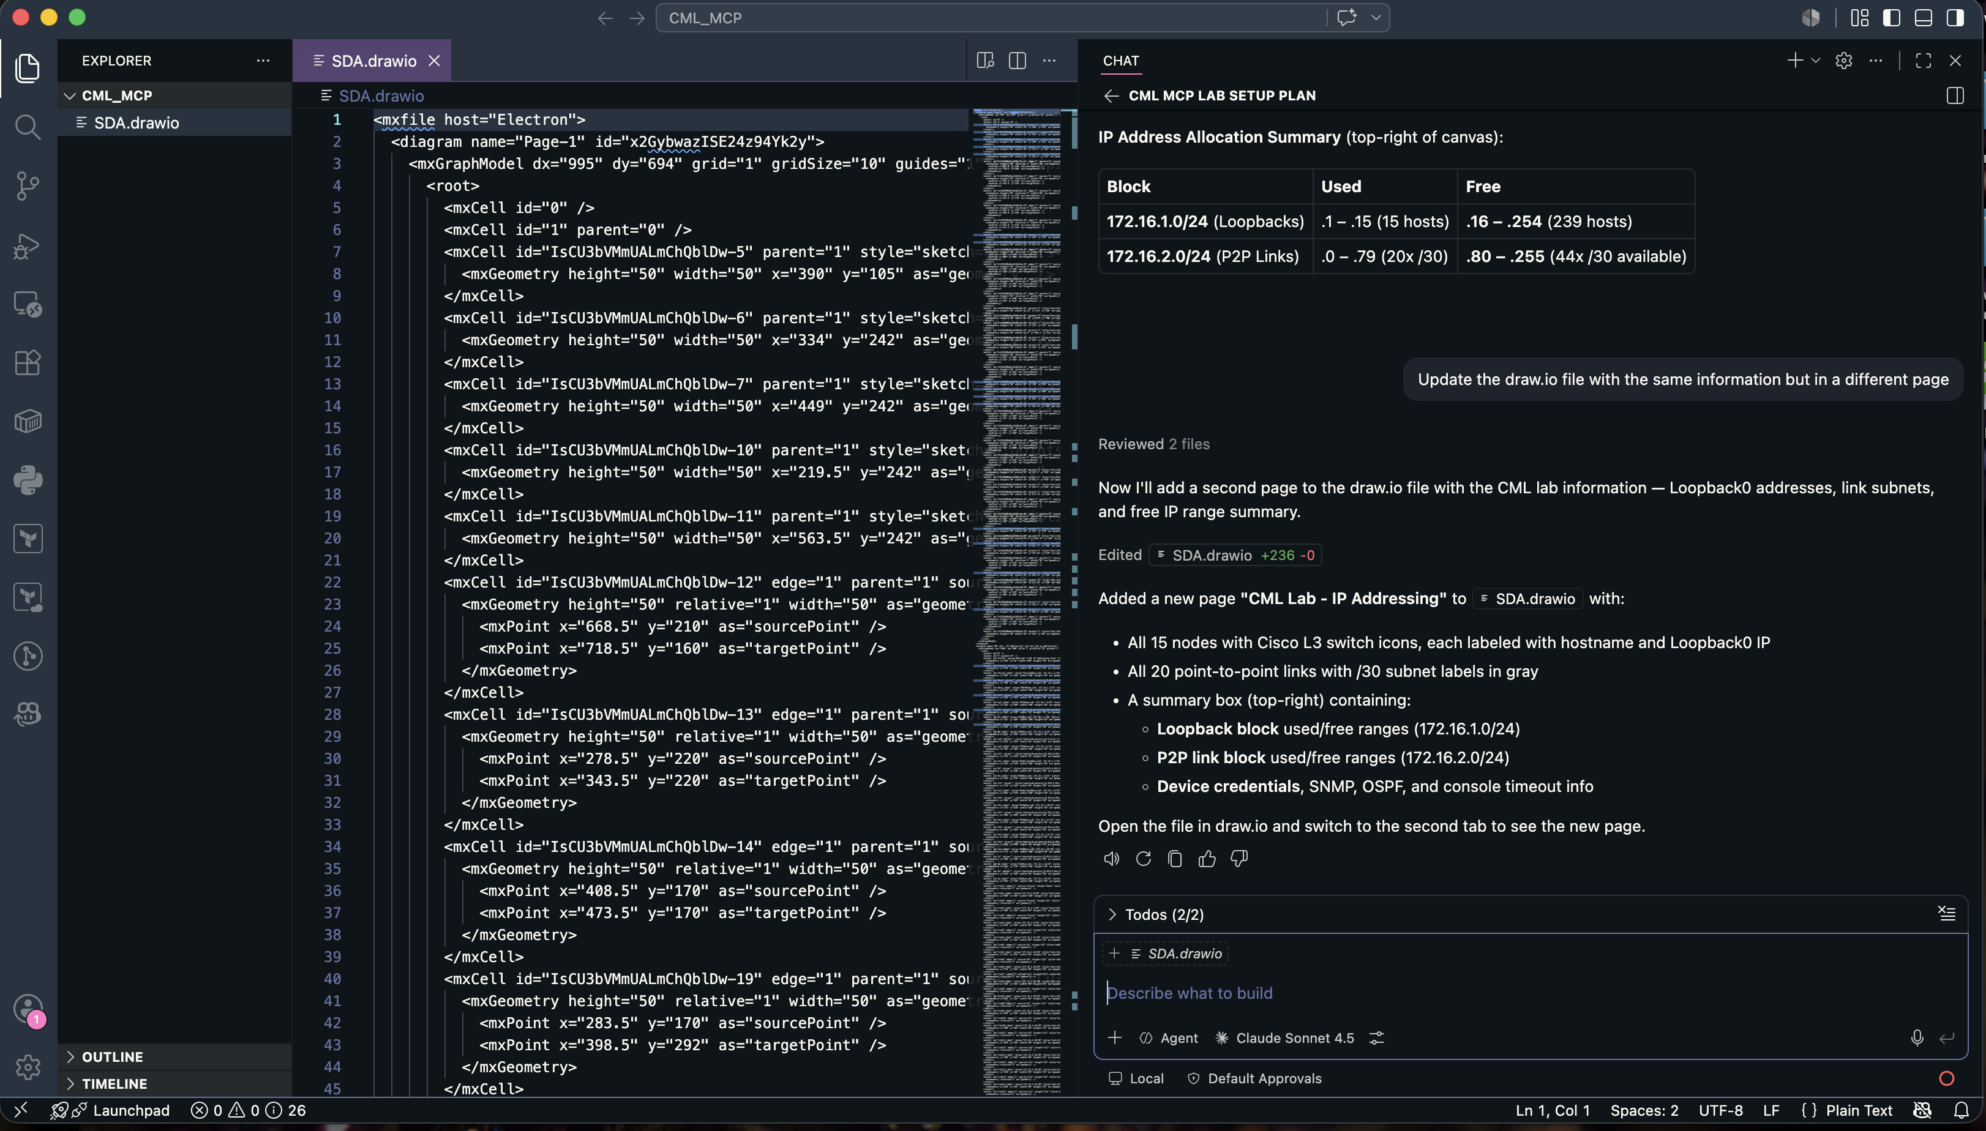Click SDA.drawio link in added-page sentence
The image size is (1986, 1131).
tap(1527, 598)
